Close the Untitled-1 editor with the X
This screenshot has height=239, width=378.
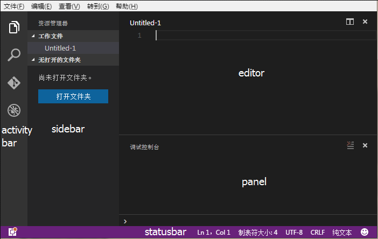click(x=365, y=22)
